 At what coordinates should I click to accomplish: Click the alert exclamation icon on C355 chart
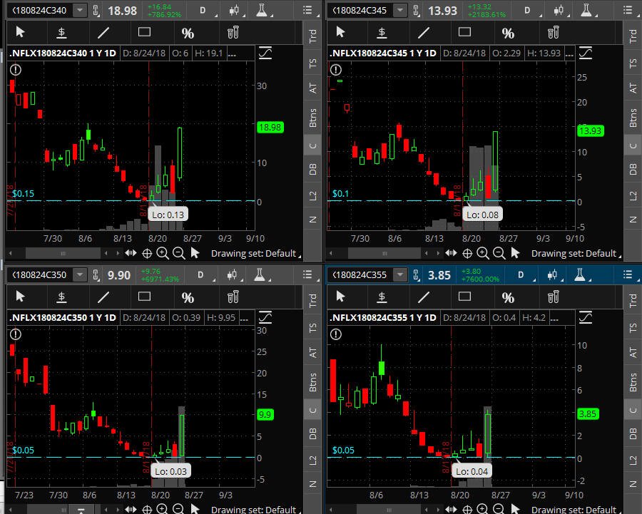pos(336,334)
